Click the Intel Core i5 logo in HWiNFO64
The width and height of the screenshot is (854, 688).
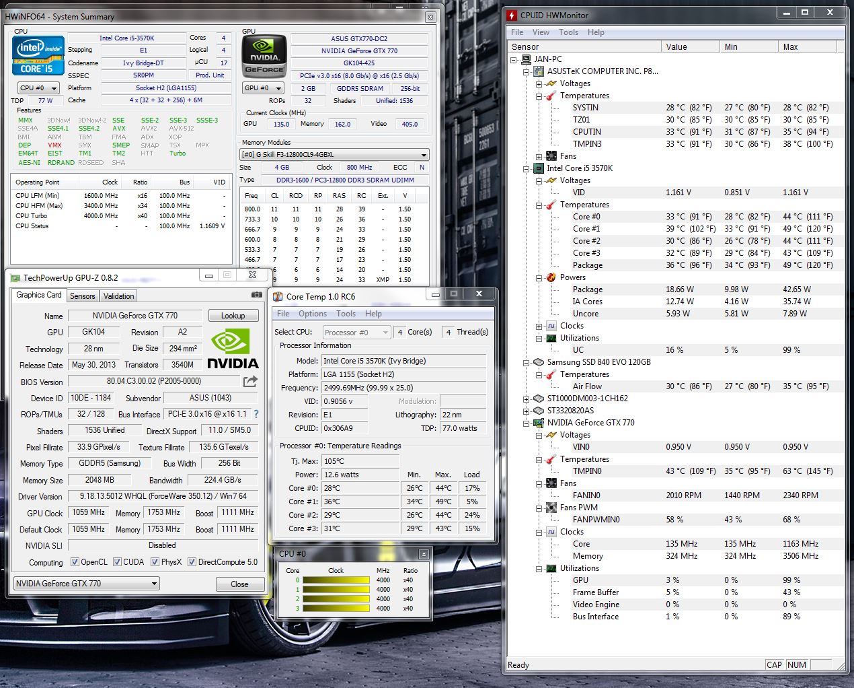click(x=38, y=55)
